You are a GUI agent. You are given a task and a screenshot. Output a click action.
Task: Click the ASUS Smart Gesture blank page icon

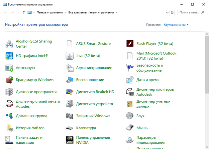pos(70,44)
